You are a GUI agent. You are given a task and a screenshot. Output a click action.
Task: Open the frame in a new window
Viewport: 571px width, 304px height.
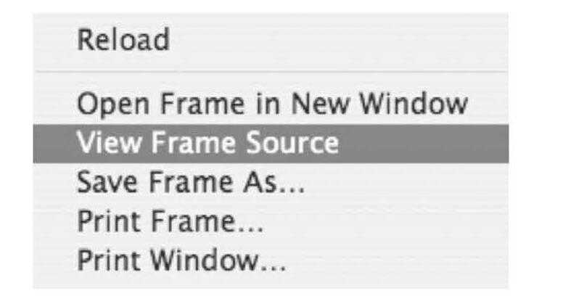[x=272, y=104]
